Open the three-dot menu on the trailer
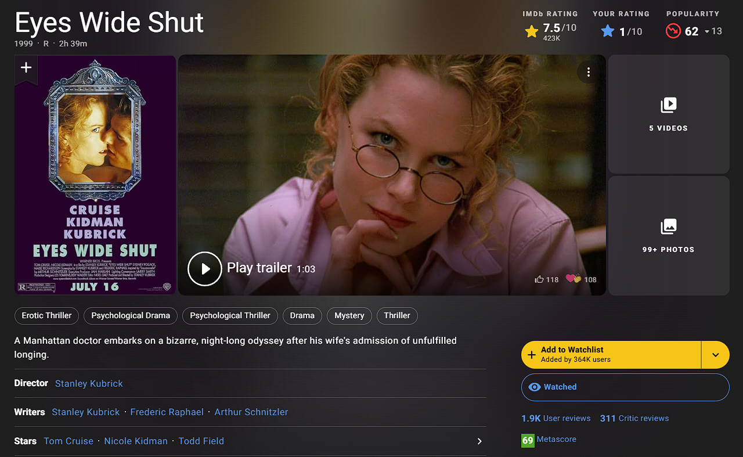The image size is (743, 457). [x=589, y=72]
